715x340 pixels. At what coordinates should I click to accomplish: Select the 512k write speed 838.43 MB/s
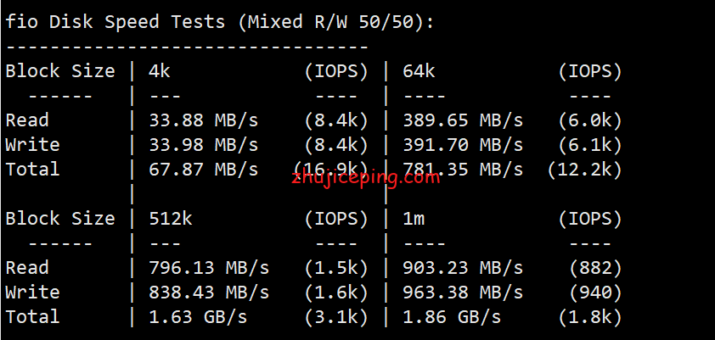pyautogui.click(x=209, y=293)
